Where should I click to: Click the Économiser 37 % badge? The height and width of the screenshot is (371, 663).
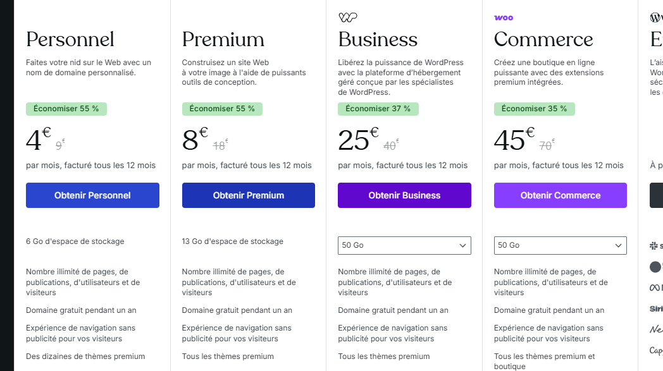378,109
